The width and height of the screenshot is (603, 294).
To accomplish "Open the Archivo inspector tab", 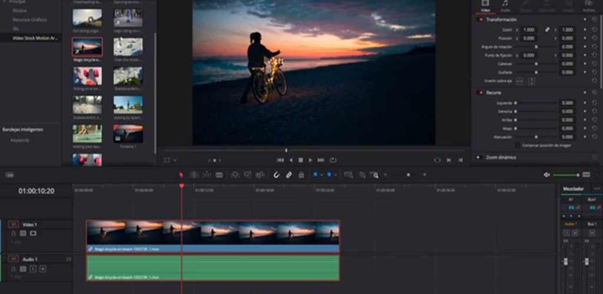I will [x=588, y=6].
